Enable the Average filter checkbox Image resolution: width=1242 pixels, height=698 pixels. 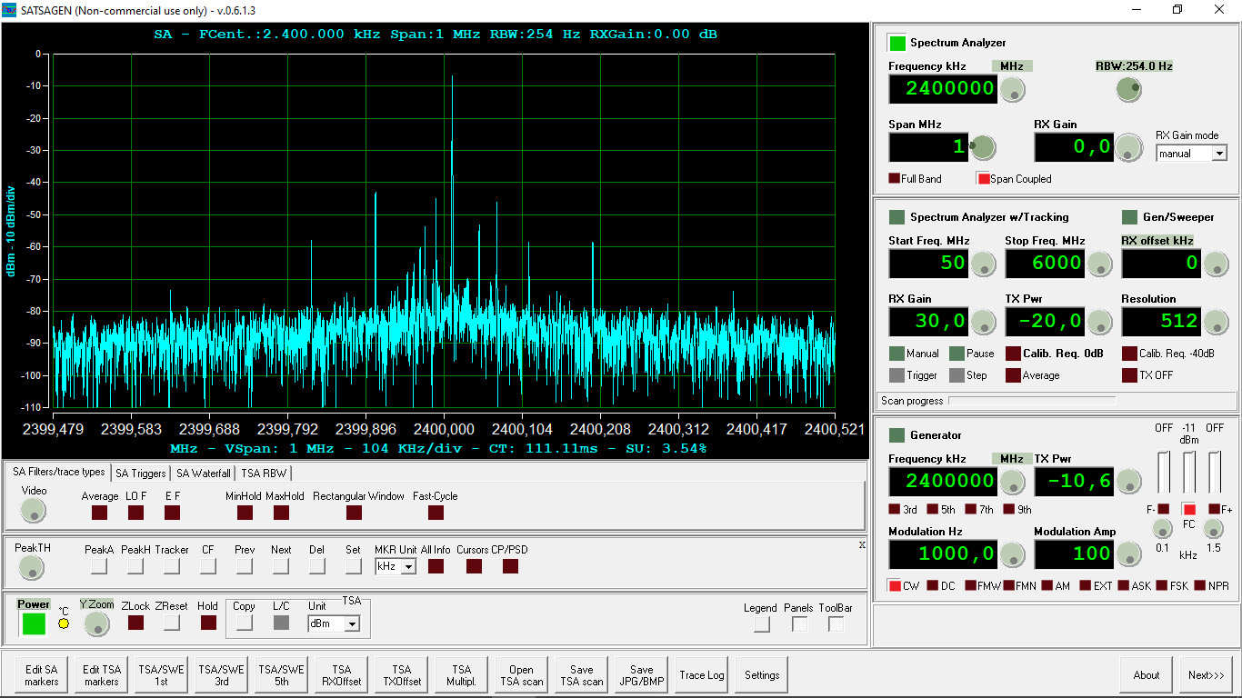99,513
